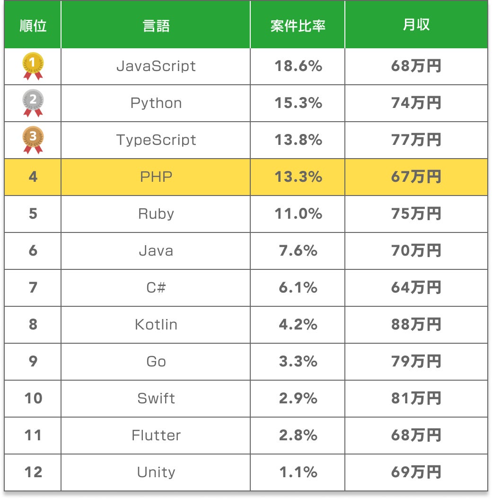492x499 pixels.
Task: Click Kotlin's 88万円 monthly income
Action: pos(416,325)
